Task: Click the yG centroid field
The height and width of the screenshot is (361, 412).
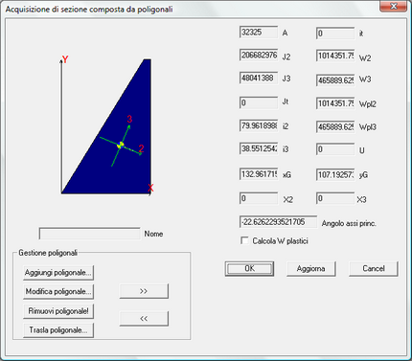Action: point(335,174)
